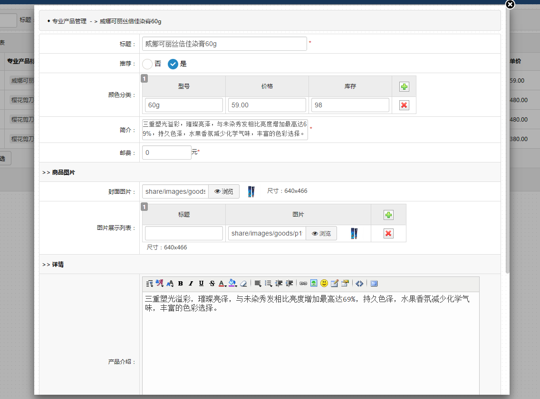
Task: Toggle strikethrough formatting in editor
Action: coord(212,284)
